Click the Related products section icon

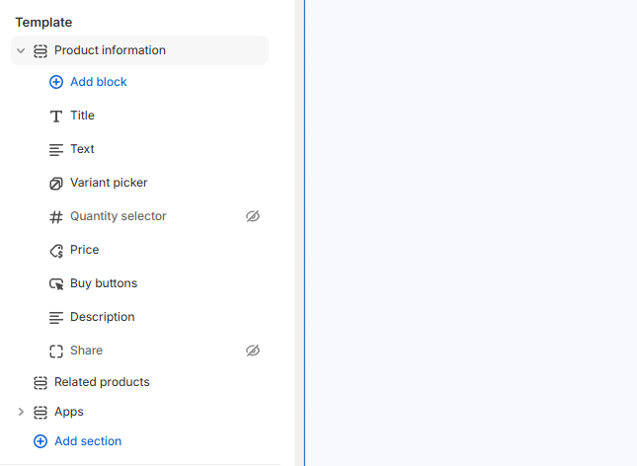(x=40, y=383)
